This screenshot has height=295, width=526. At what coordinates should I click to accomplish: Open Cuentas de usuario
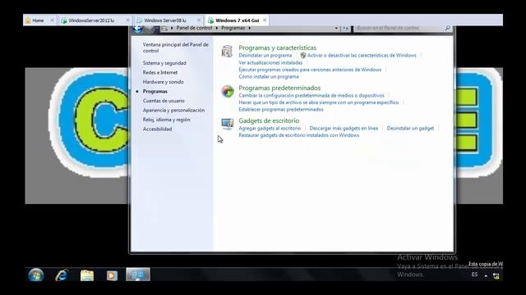tap(164, 100)
